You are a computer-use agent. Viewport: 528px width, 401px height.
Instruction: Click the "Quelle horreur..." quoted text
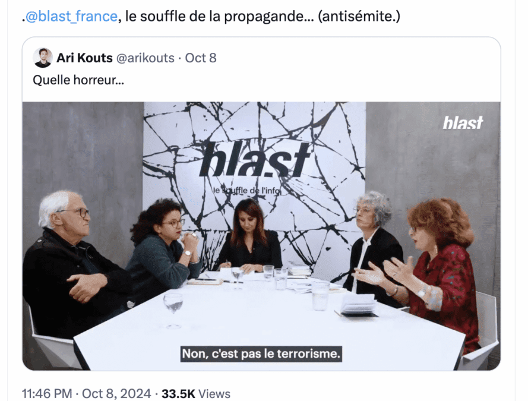[78, 80]
